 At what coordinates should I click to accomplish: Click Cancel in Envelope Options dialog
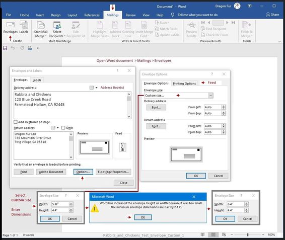[x=219, y=176]
